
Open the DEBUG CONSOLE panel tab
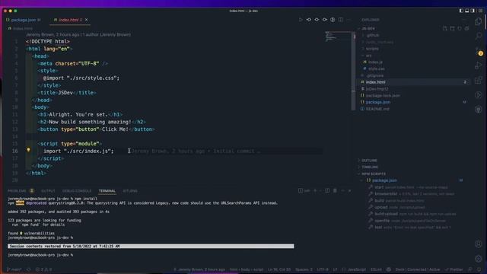click(77, 191)
